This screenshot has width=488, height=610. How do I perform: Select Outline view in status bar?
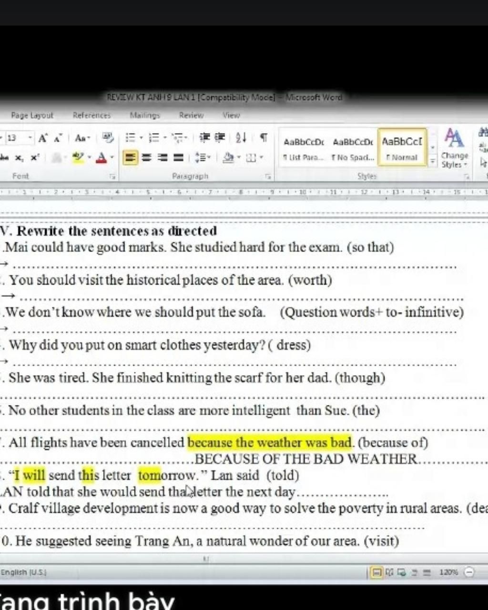pos(414,572)
